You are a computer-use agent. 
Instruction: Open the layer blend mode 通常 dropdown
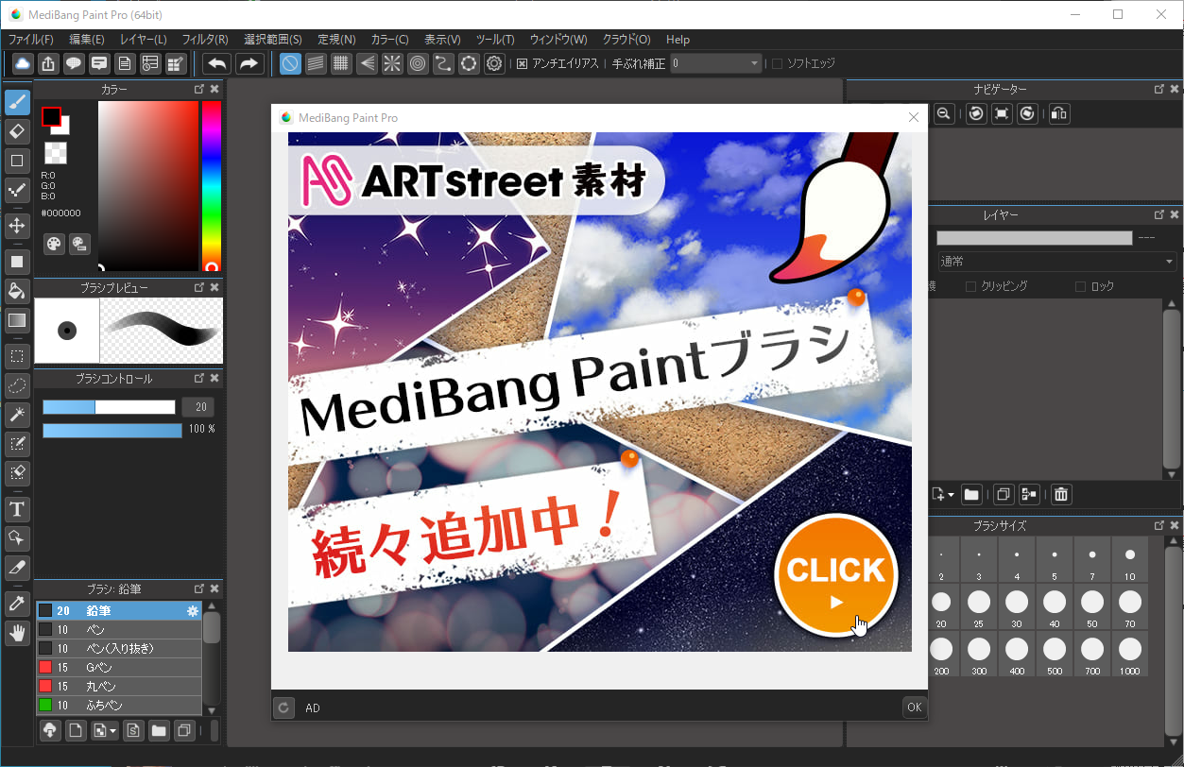pos(1055,262)
